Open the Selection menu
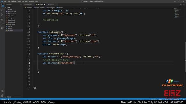 coord(14,1)
